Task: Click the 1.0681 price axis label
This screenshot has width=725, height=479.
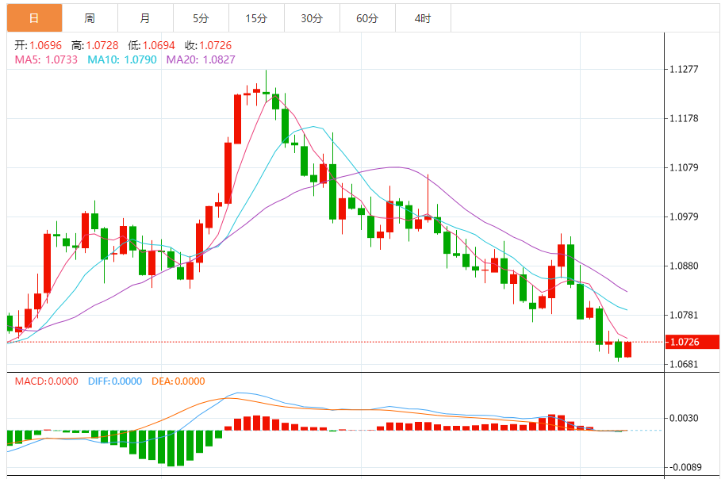Action: [x=684, y=364]
